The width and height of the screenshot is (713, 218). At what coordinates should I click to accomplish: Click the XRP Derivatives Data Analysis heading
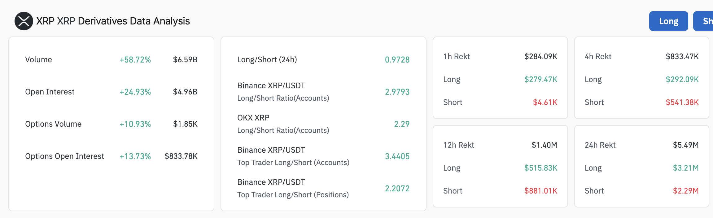(113, 21)
